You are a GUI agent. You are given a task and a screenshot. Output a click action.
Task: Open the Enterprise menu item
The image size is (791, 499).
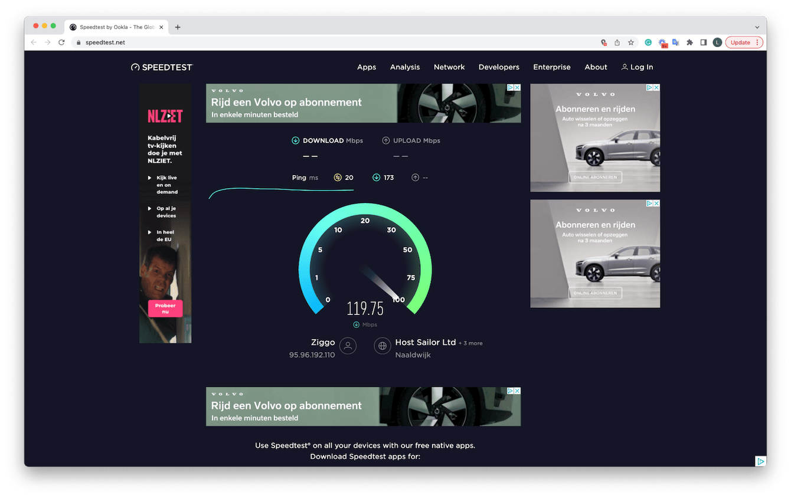tap(552, 67)
